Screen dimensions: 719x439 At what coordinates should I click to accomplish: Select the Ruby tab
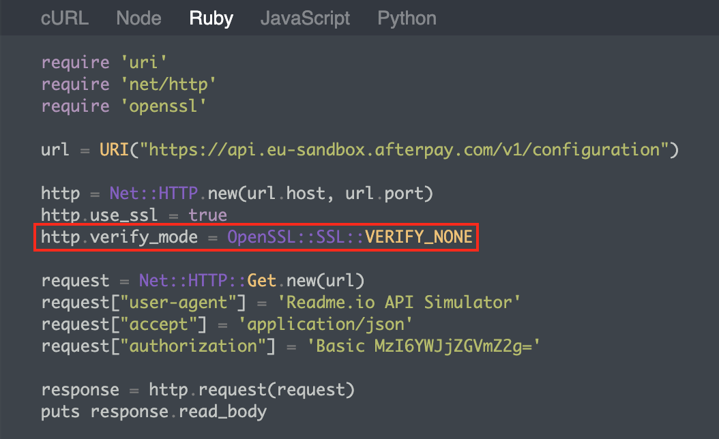(x=211, y=18)
